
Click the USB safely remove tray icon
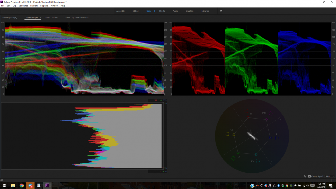[274, 186]
